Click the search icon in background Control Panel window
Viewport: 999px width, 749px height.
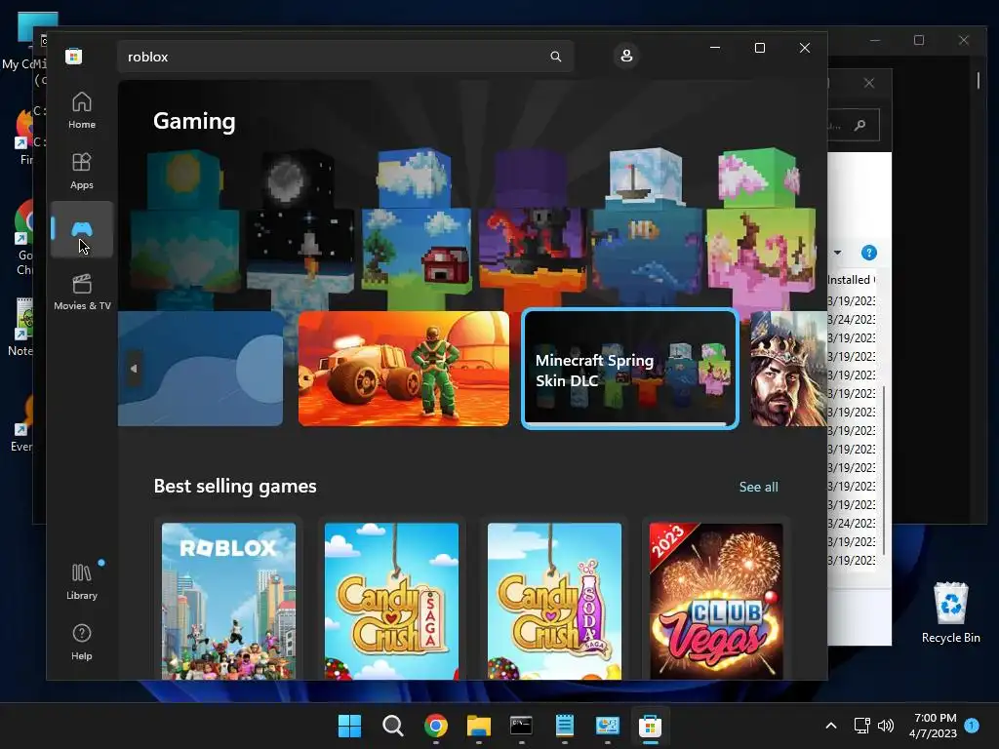click(x=860, y=125)
